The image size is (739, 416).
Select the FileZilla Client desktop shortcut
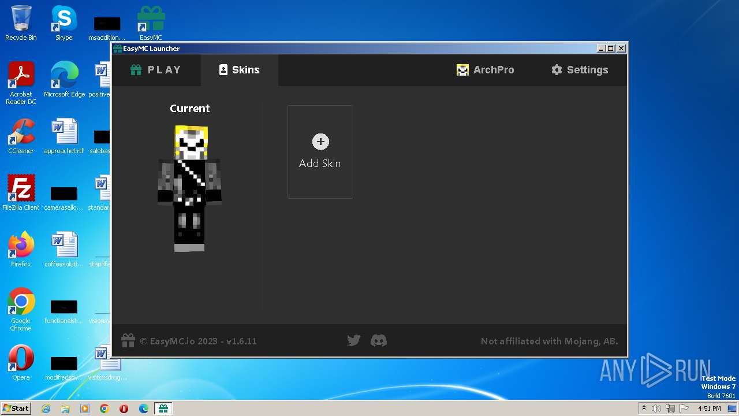pos(21,193)
